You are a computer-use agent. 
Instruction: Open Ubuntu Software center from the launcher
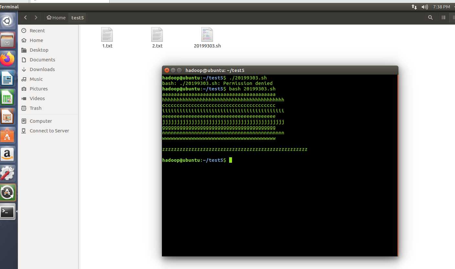pyautogui.click(x=7, y=136)
